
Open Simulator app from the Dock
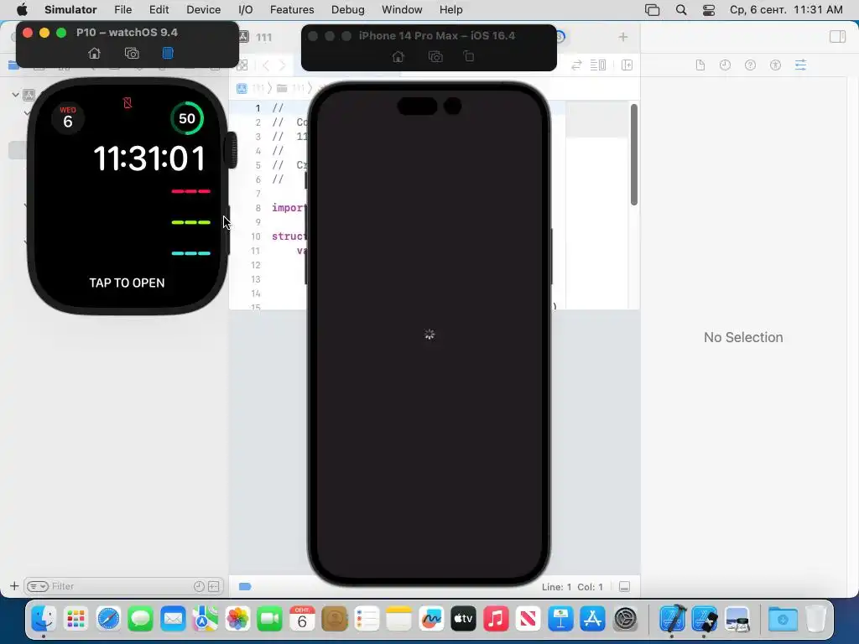(x=704, y=619)
